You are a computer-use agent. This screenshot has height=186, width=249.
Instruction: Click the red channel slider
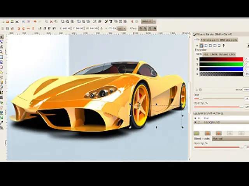click(x=221, y=59)
